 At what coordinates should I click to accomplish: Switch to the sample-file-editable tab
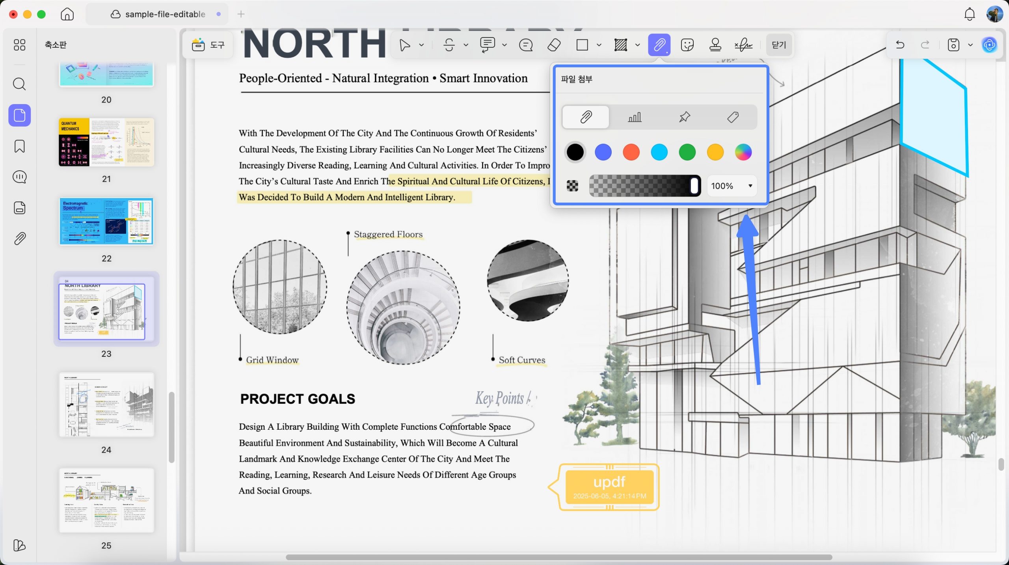pyautogui.click(x=158, y=14)
